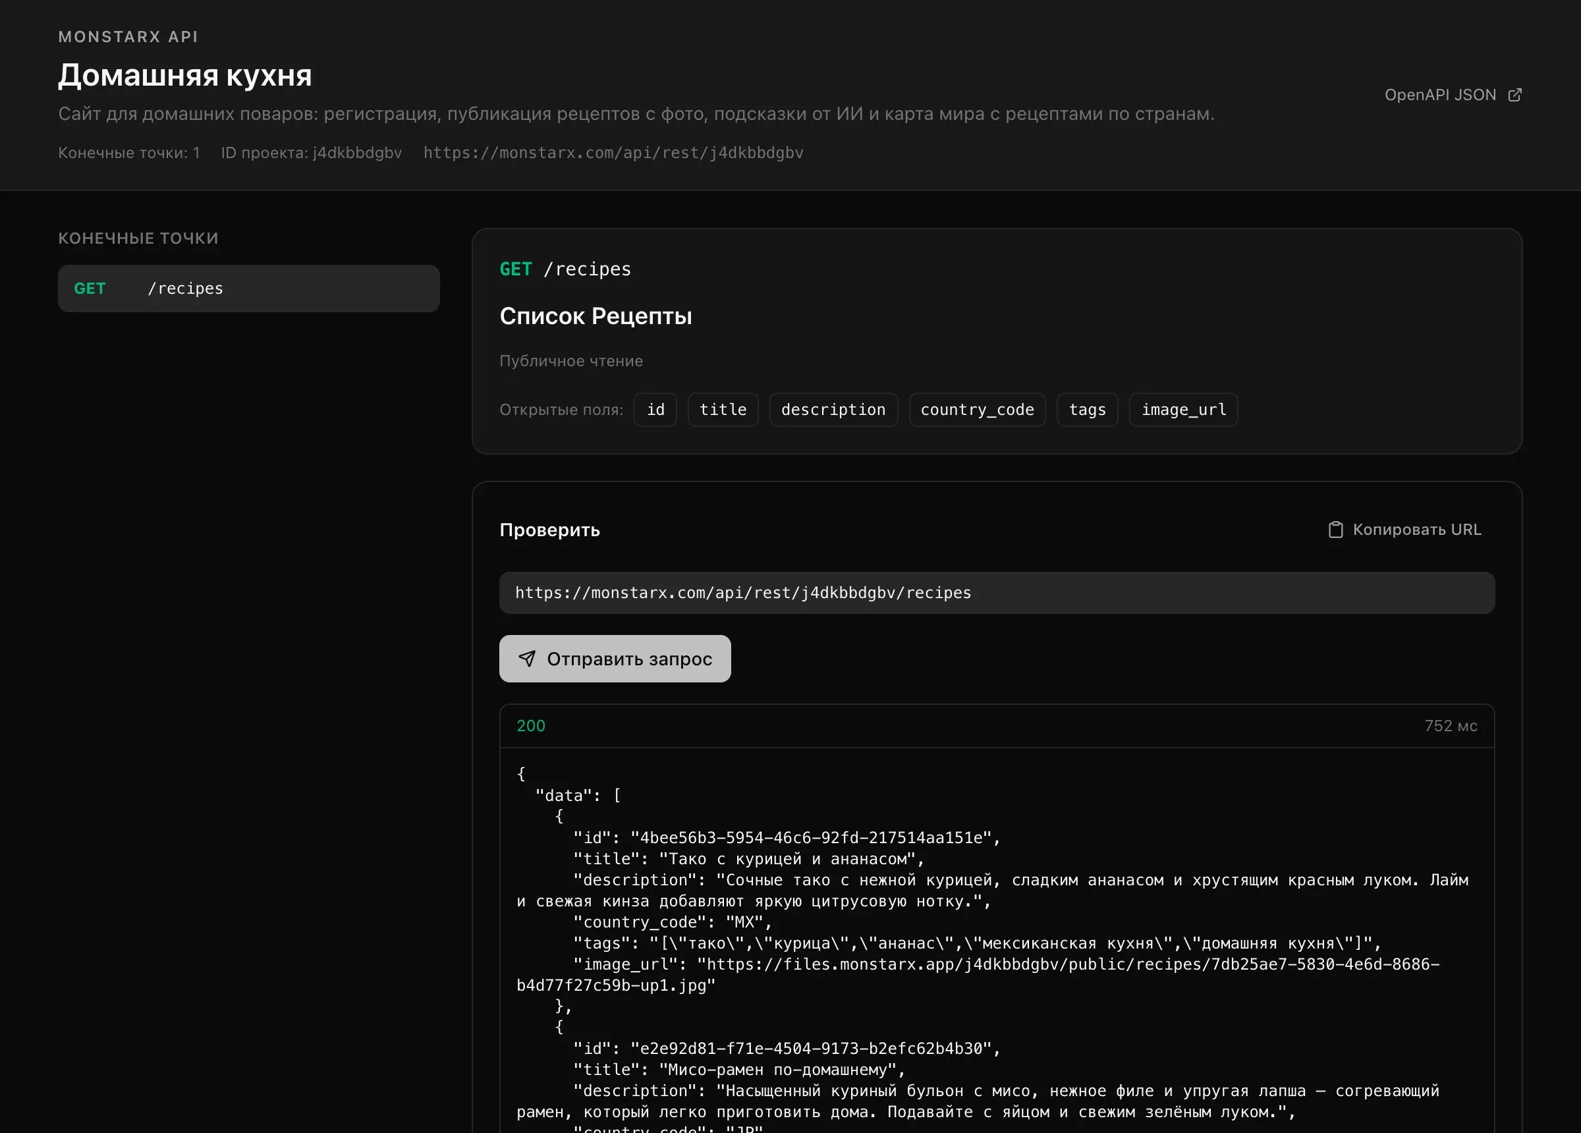Select the GET /recipes endpoint in sidebar
This screenshot has height=1133, width=1581.
click(x=249, y=289)
